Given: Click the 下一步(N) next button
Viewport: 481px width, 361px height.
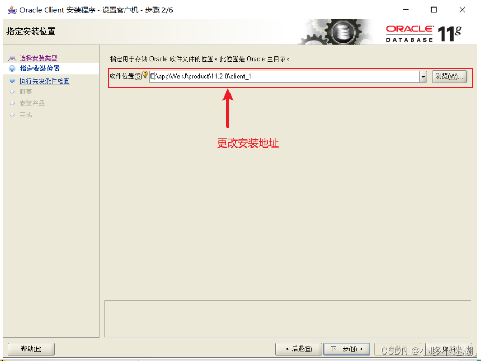Looking at the screenshot, I should [346, 349].
